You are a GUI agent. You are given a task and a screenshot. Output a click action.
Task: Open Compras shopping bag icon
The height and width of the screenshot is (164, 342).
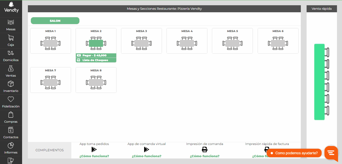pos(11,115)
